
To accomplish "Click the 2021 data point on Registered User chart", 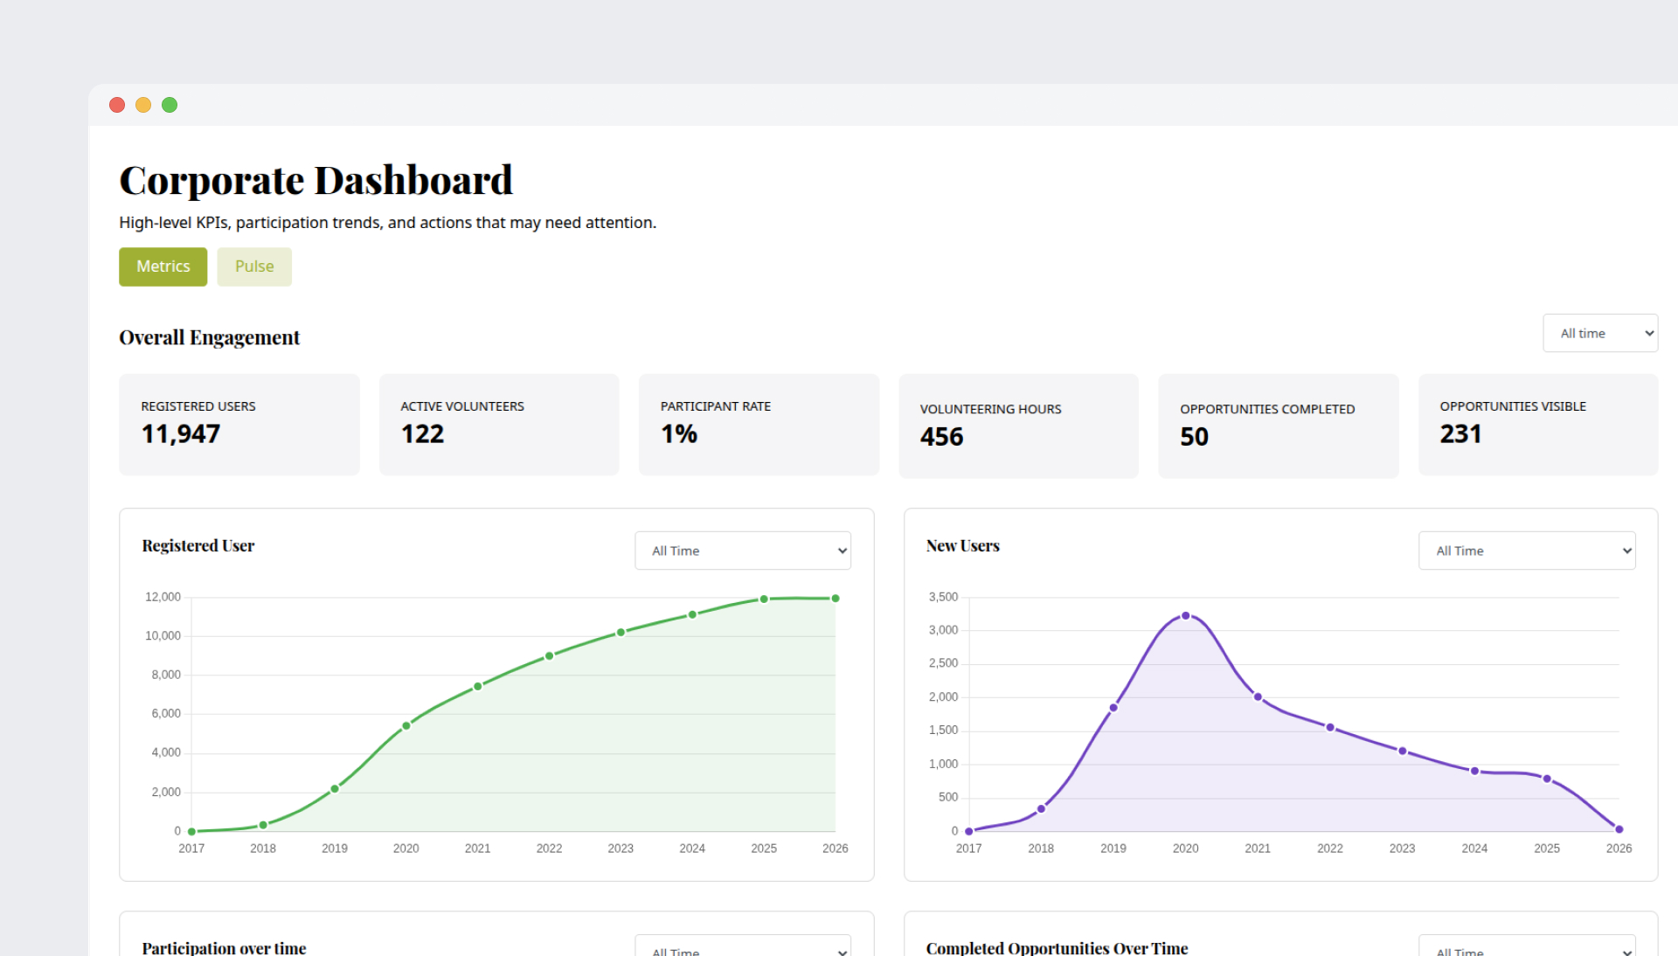I will click(x=478, y=687).
